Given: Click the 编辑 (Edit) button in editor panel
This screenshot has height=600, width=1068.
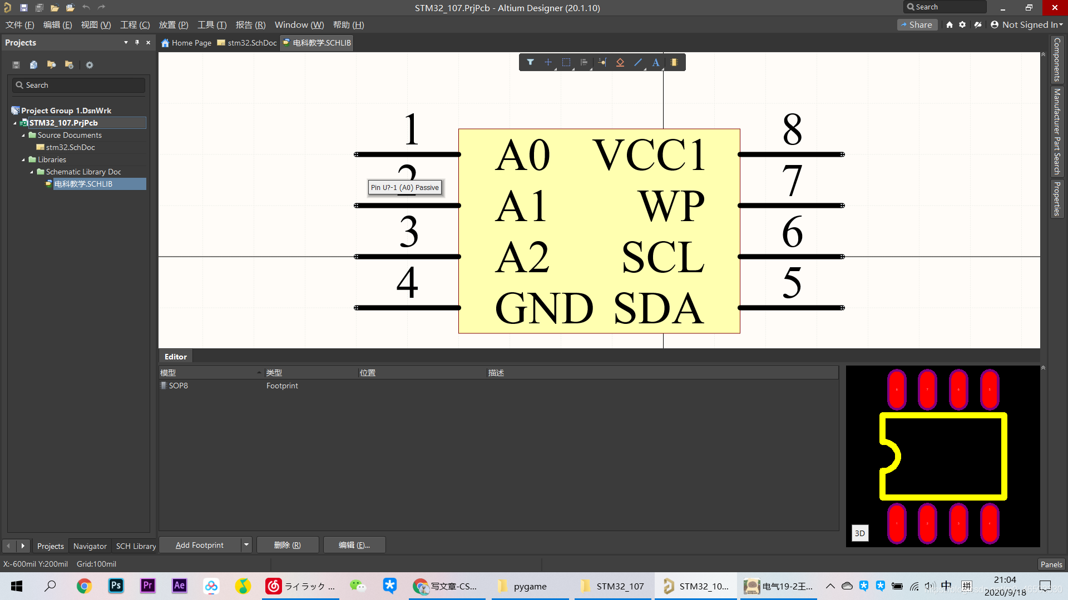Looking at the screenshot, I should (354, 545).
